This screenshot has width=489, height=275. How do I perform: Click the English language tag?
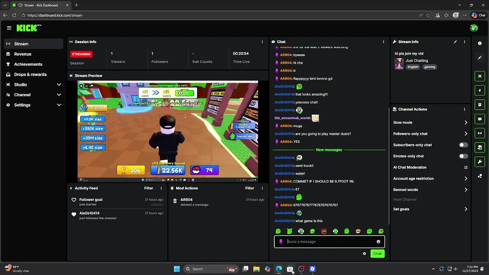[x=413, y=67]
